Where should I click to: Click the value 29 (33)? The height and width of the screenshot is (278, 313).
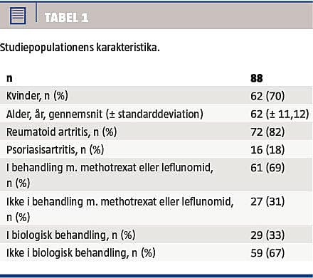click(267, 235)
